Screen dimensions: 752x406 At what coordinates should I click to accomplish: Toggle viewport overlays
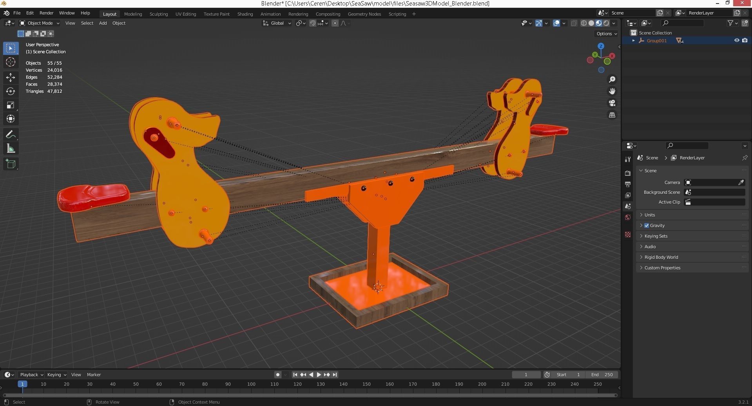click(x=556, y=23)
